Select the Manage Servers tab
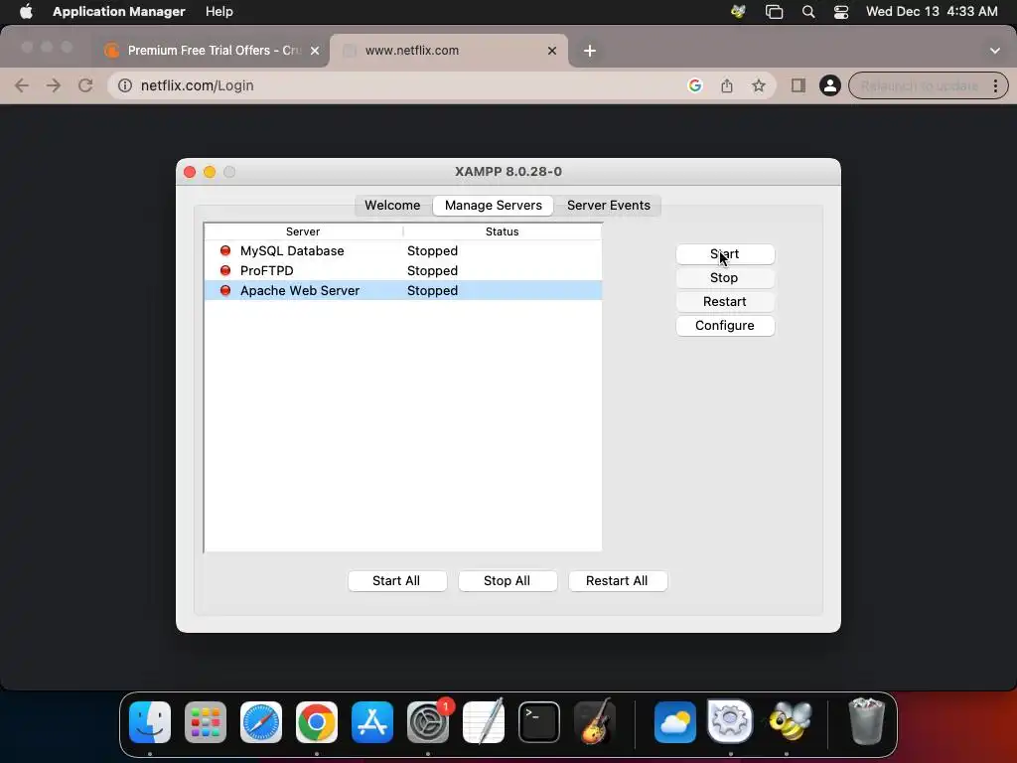 point(493,205)
